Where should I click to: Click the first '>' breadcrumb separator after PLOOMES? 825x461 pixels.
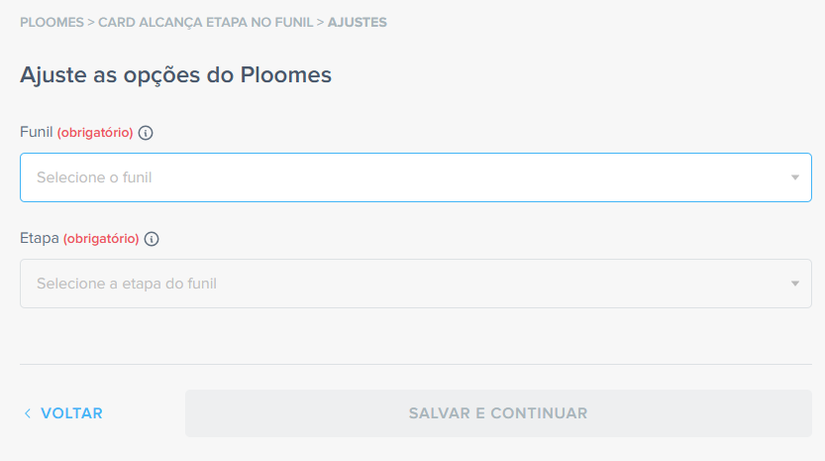pyautogui.click(x=91, y=22)
